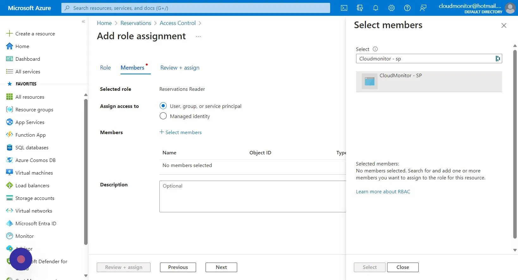
Task: Open the ellipsis menu beside Add role assignment
Action: pyautogui.click(x=198, y=36)
